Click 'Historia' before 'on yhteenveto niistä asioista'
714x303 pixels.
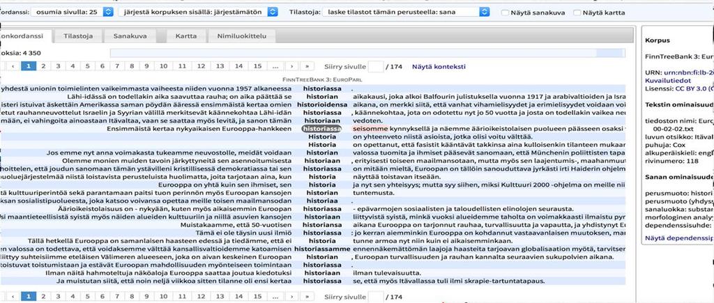coord(322,137)
